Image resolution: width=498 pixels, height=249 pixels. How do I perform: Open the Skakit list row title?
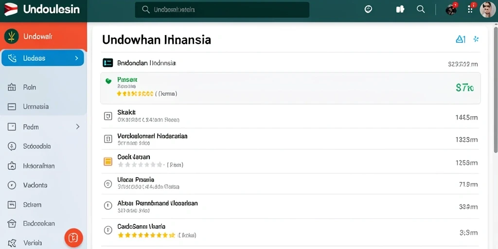point(126,112)
